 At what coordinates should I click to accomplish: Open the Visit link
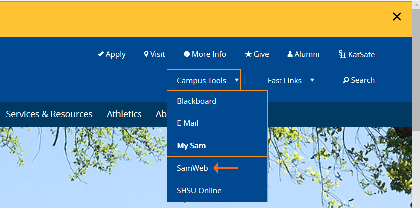[x=154, y=54]
